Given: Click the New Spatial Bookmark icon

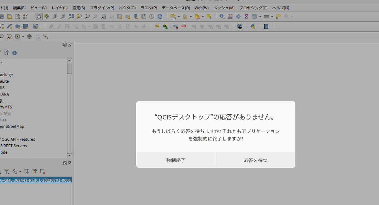Looking at the screenshot, I should coord(136,16).
